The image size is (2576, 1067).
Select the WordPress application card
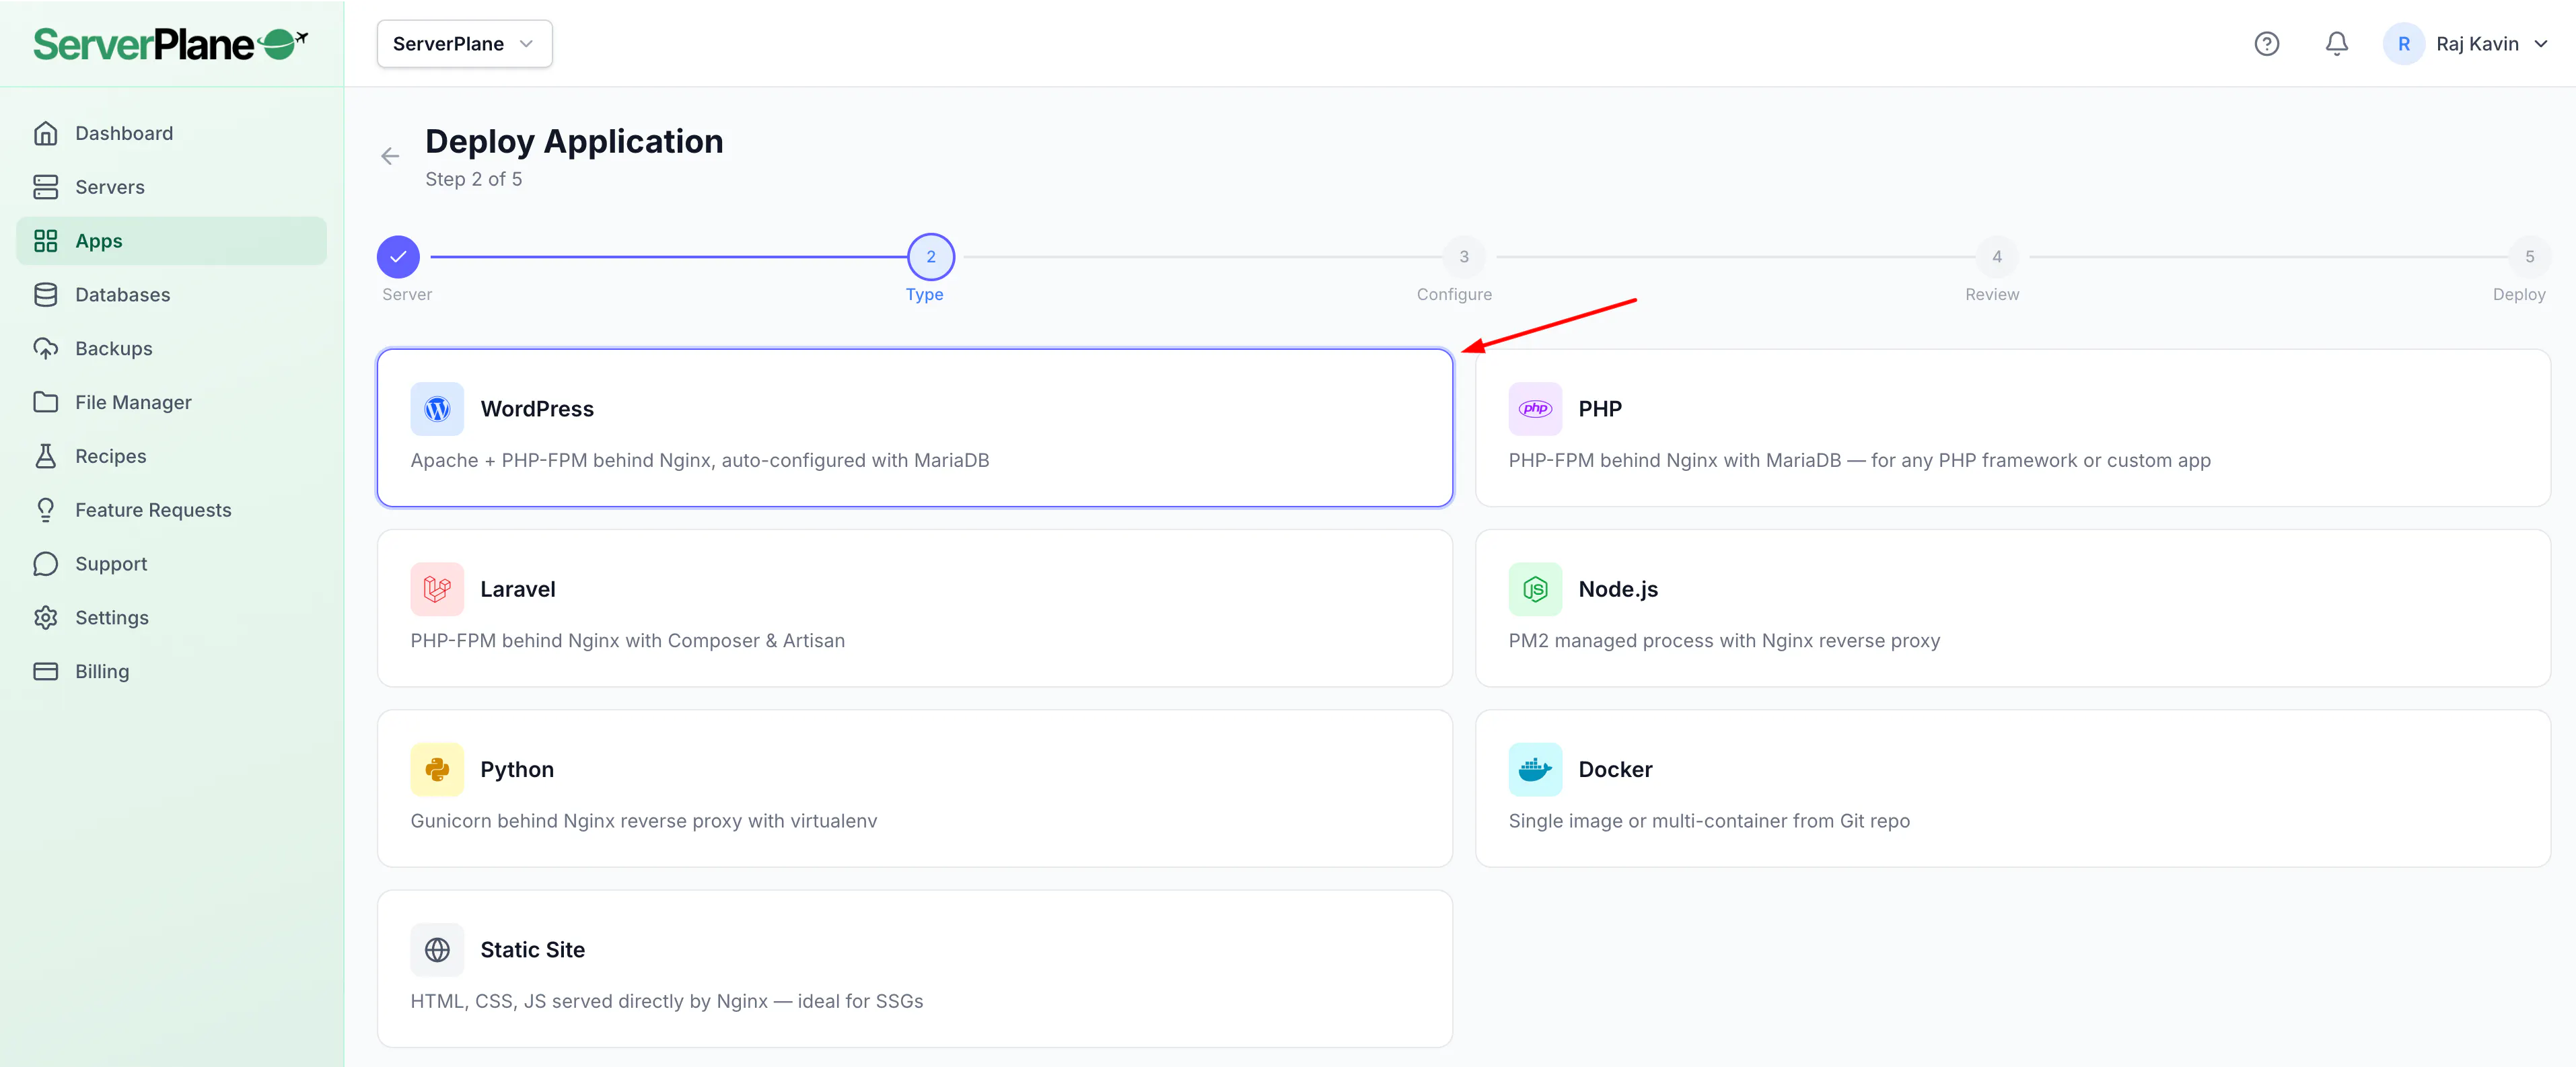coord(914,428)
